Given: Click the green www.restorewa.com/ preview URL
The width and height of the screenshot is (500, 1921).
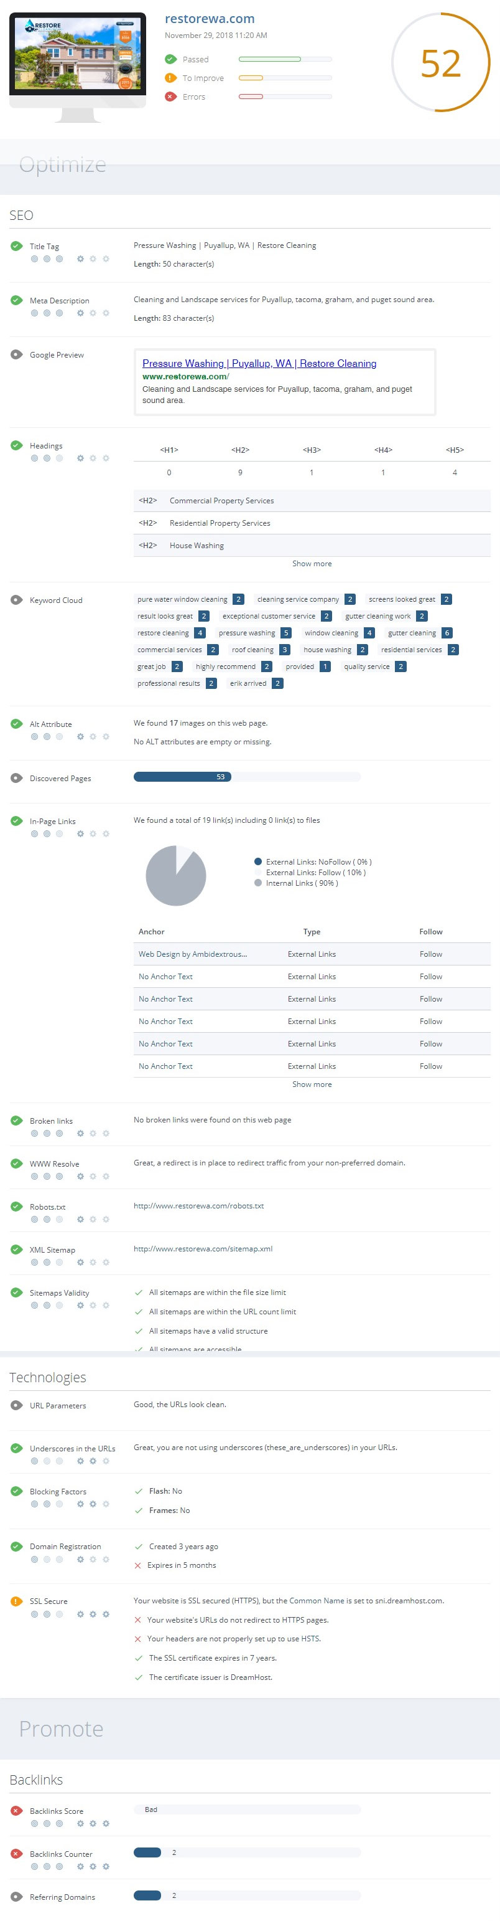Looking at the screenshot, I should pyautogui.click(x=186, y=377).
